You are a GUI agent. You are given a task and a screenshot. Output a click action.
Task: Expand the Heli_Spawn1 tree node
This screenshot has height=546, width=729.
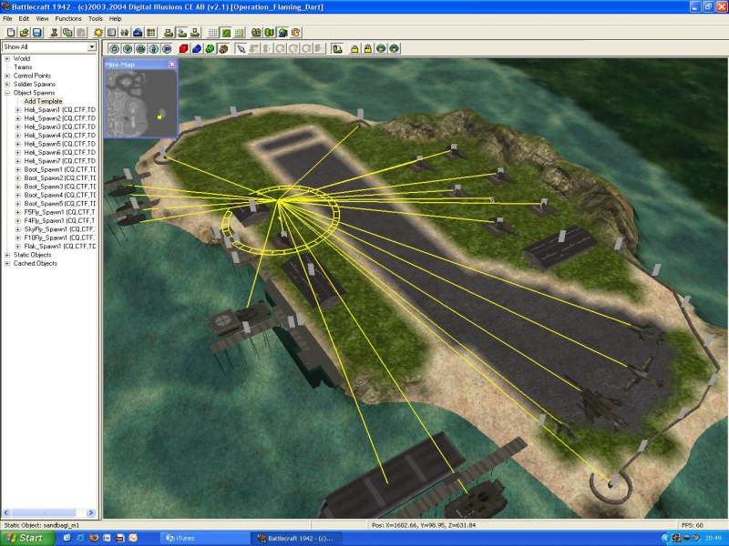pos(18,109)
